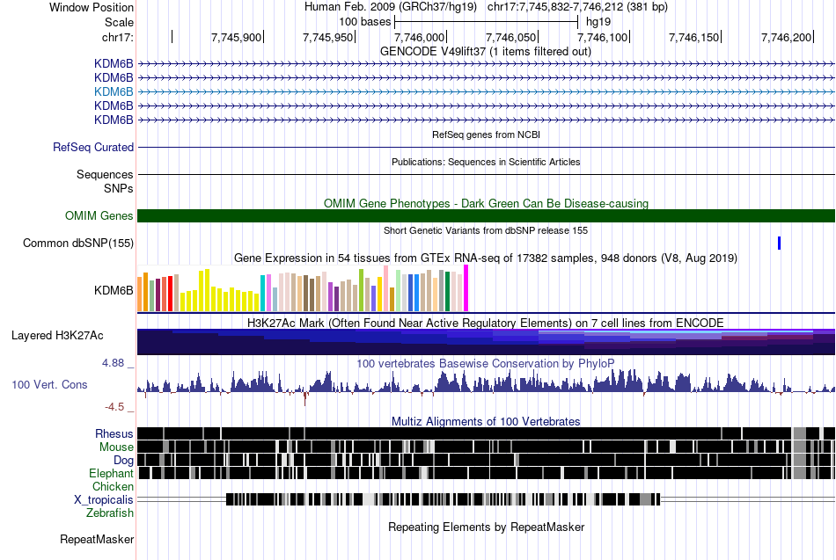Click the magenta bar in the GTEx chart
Image resolution: width=836 pixels, height=560 pixels.
point(466,288)
